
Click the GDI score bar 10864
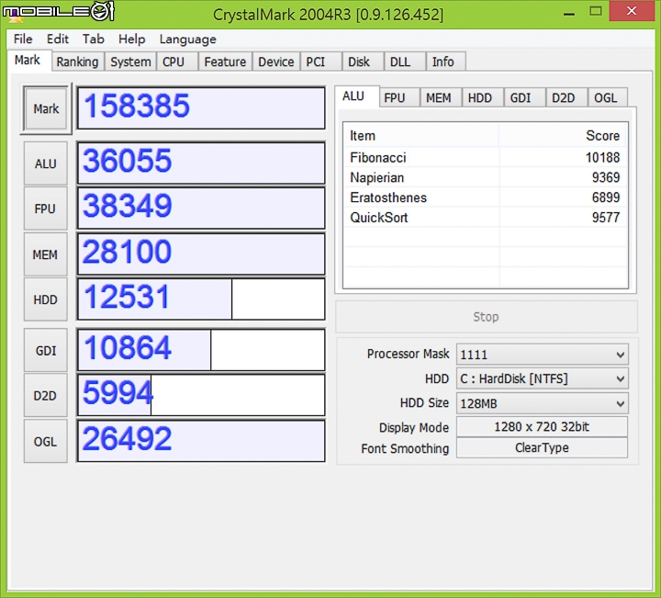pos(201,350)
